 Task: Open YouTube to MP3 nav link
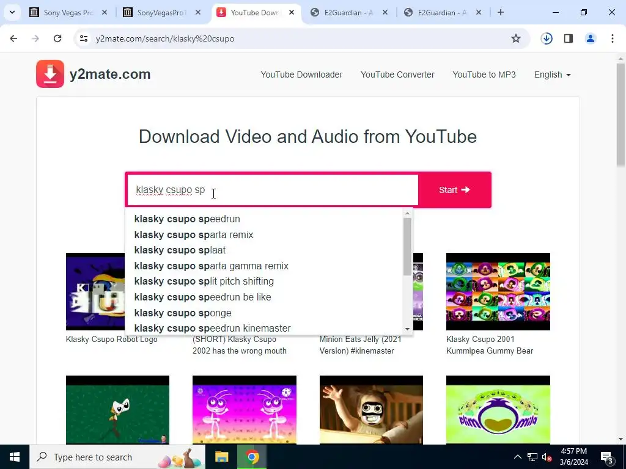(484, 75)
